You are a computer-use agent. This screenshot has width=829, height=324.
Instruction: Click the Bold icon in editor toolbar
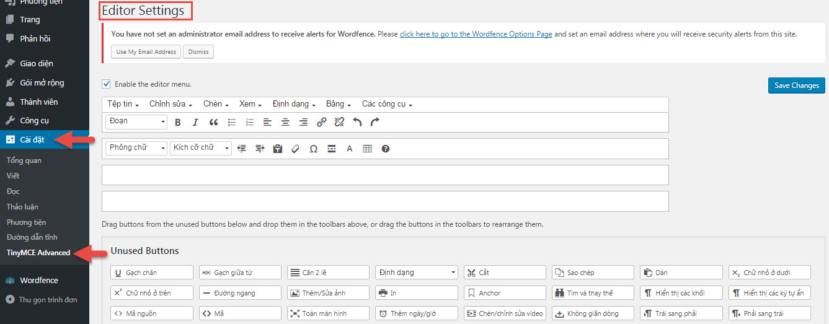pos(178,123)
